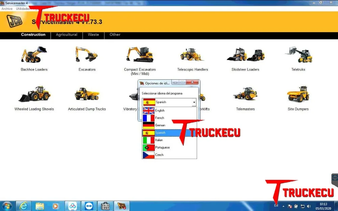Click the EN language indicator
338x211 pixels.
(x=276, y=206)
